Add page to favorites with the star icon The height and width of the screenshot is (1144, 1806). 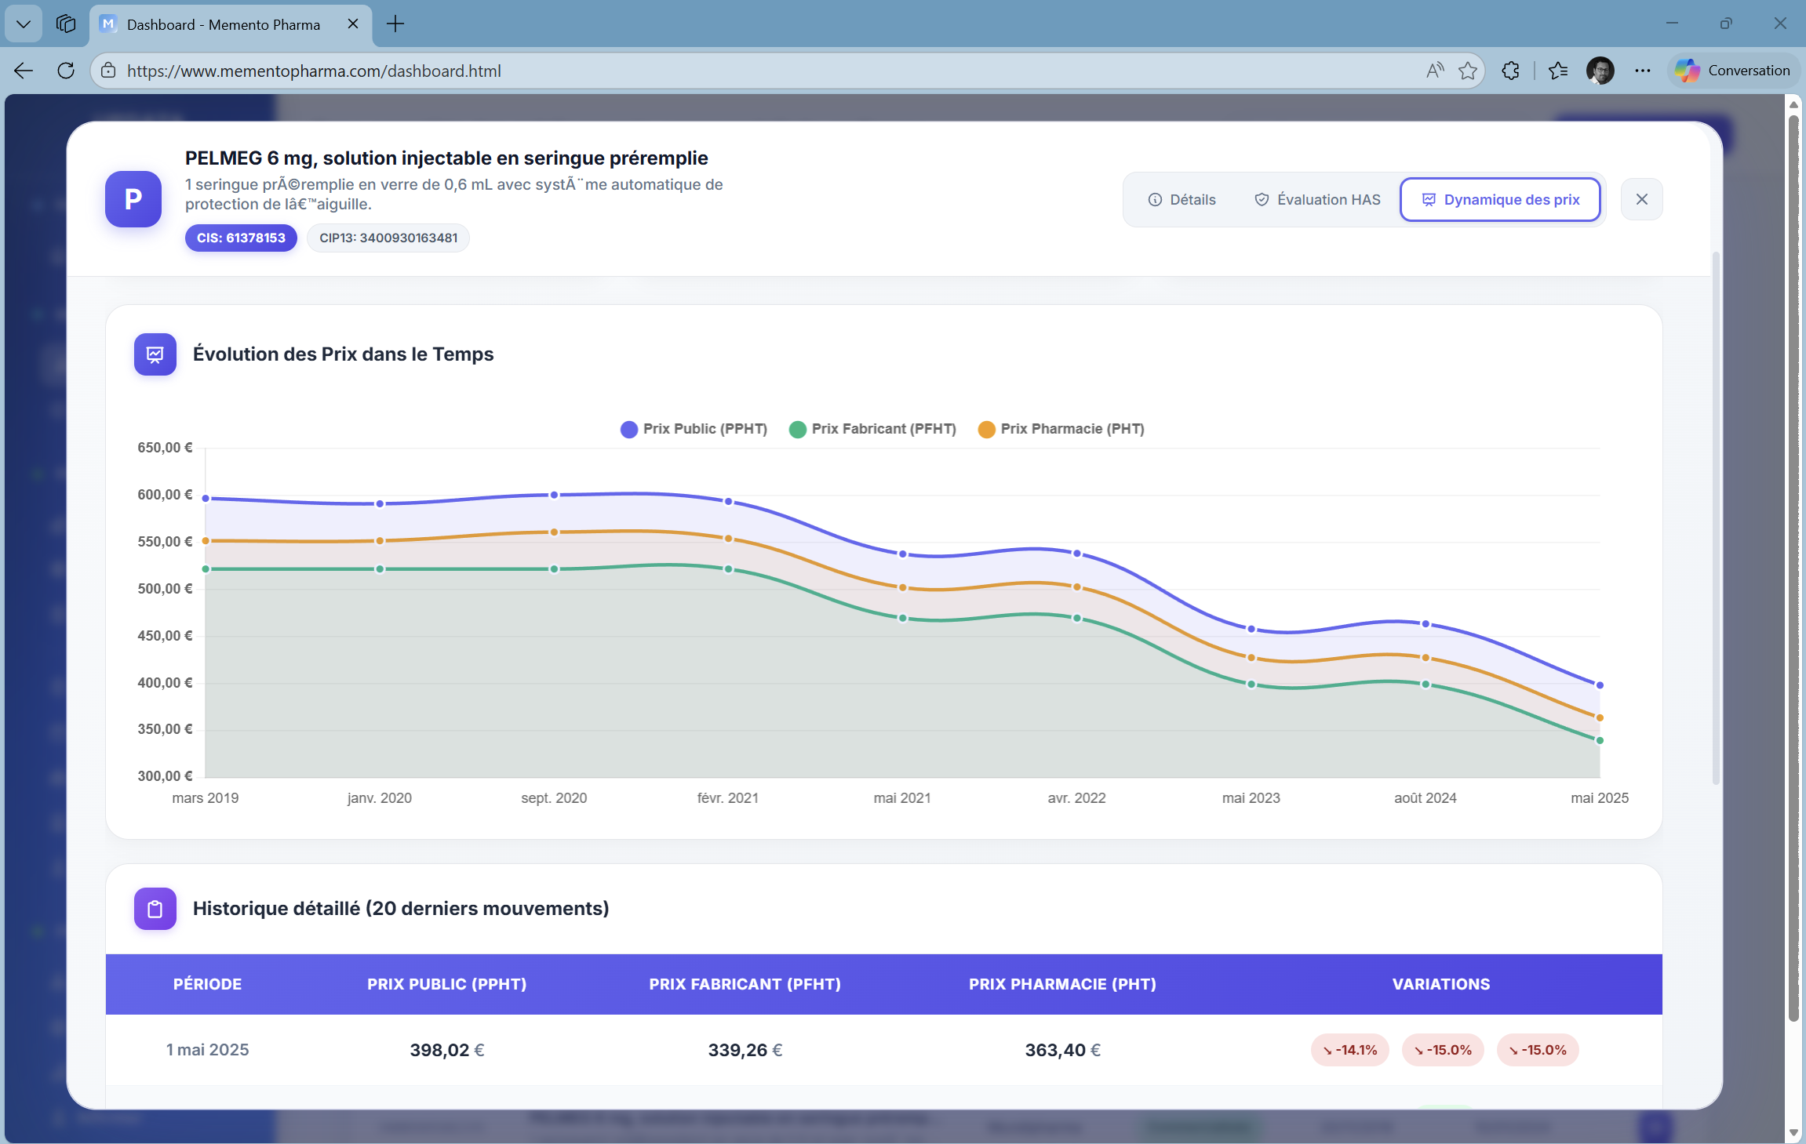(1467, 71)
